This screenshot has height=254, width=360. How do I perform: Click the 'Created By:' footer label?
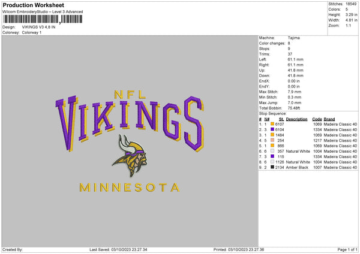13,249
